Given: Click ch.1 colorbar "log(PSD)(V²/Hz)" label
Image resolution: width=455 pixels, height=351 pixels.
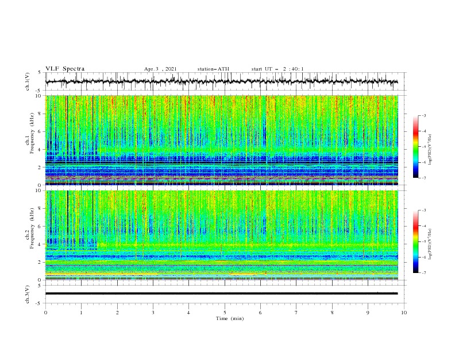Looking at the screenshot, I should (430, 150).
